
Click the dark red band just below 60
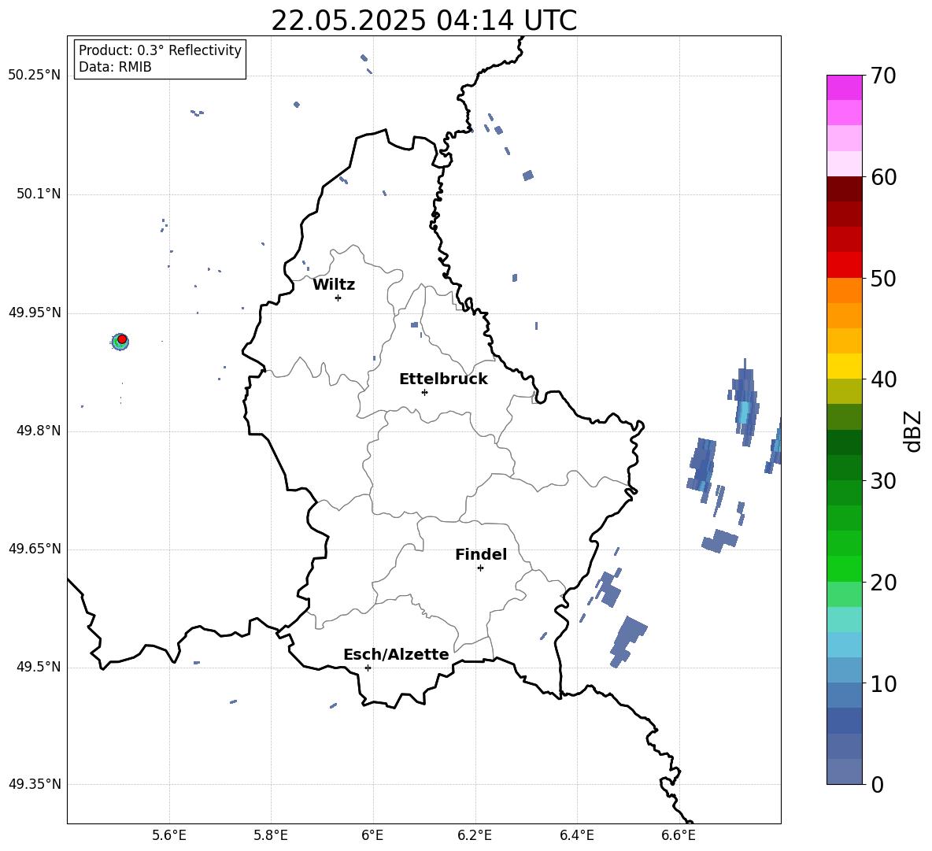click(x=844, y=189)
